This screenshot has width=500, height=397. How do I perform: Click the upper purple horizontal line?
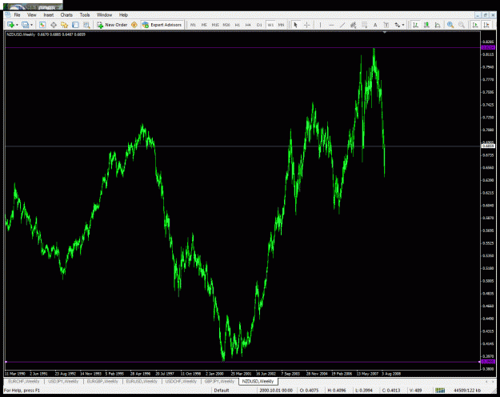(x=242, y=47)
